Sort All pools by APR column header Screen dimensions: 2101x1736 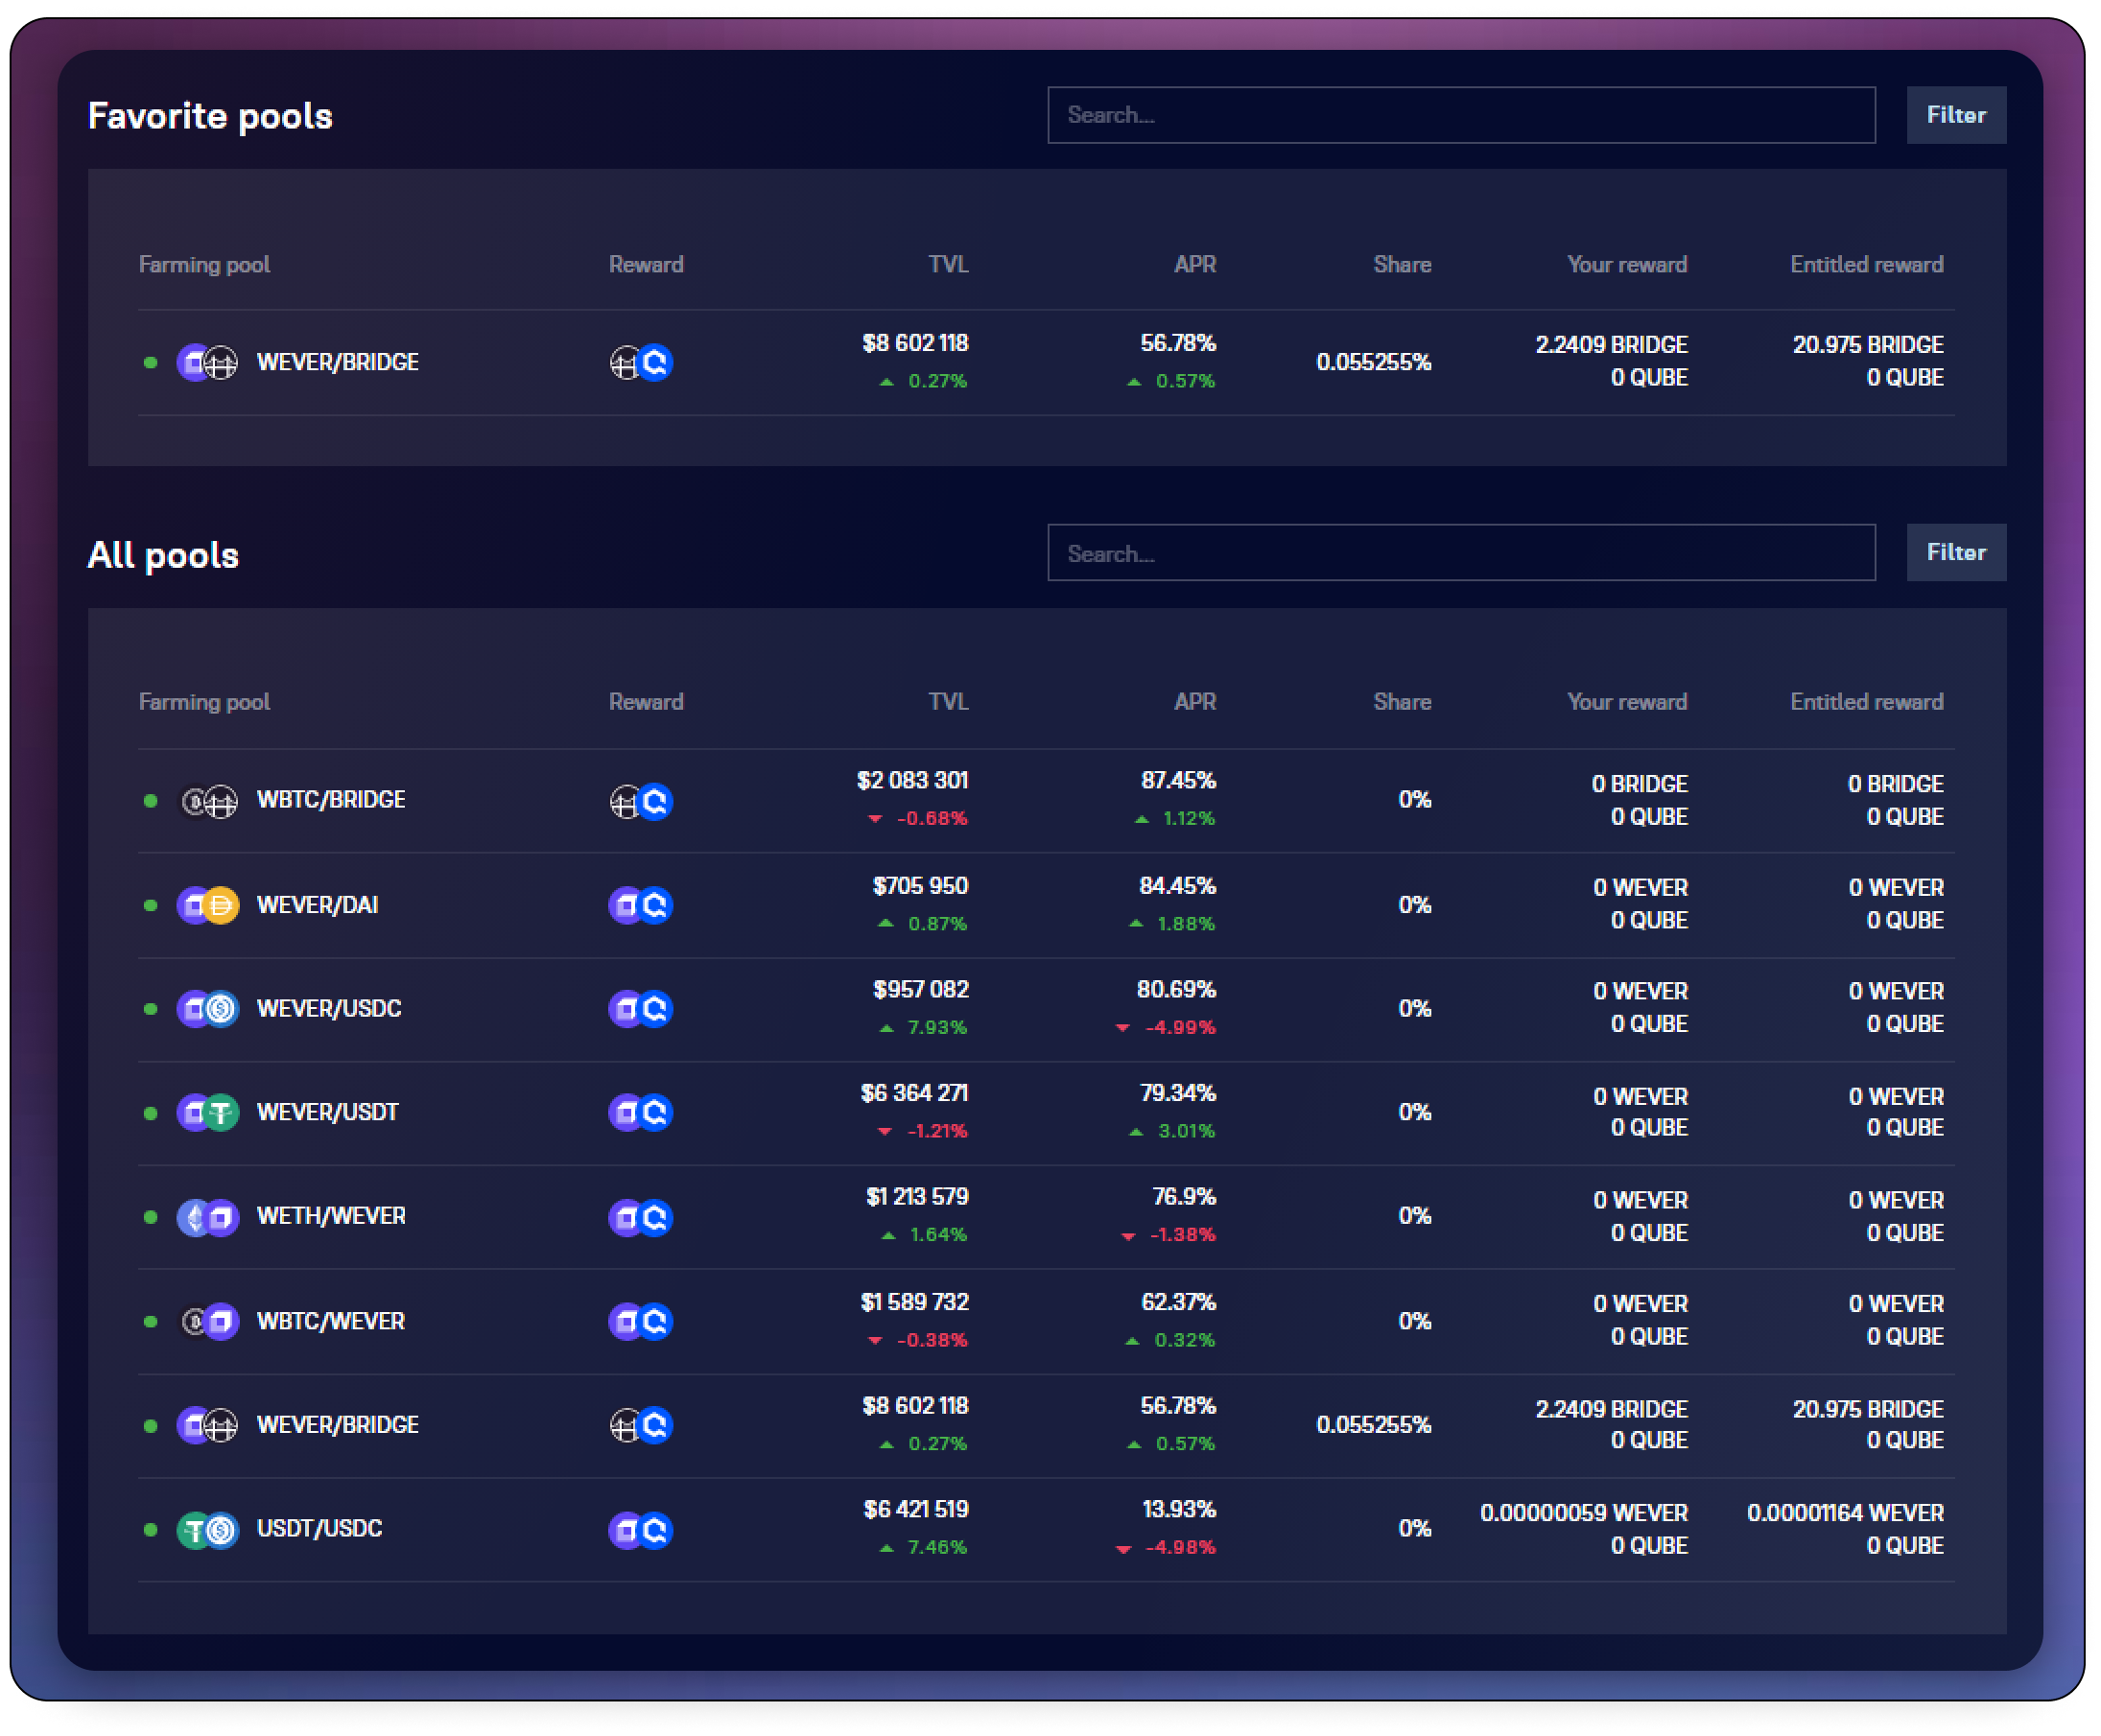point(1194,702)
